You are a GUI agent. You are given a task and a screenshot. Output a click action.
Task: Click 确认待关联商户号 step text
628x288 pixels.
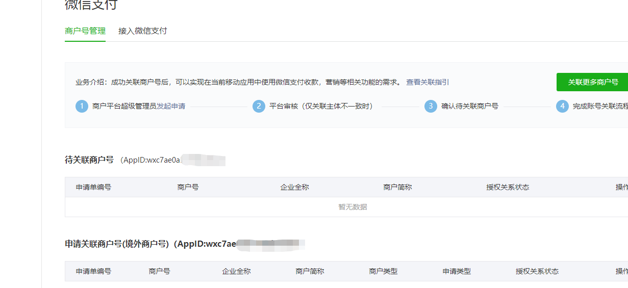[470, 106]
